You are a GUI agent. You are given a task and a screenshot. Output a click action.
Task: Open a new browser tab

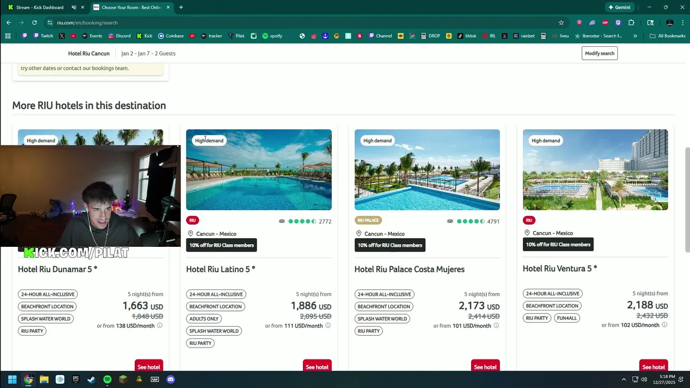[181, 8]
